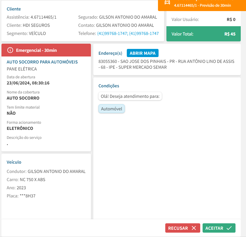Click the green Valor Total bar
The height and width of the screenshot is (237, 246).
point(203,34)
